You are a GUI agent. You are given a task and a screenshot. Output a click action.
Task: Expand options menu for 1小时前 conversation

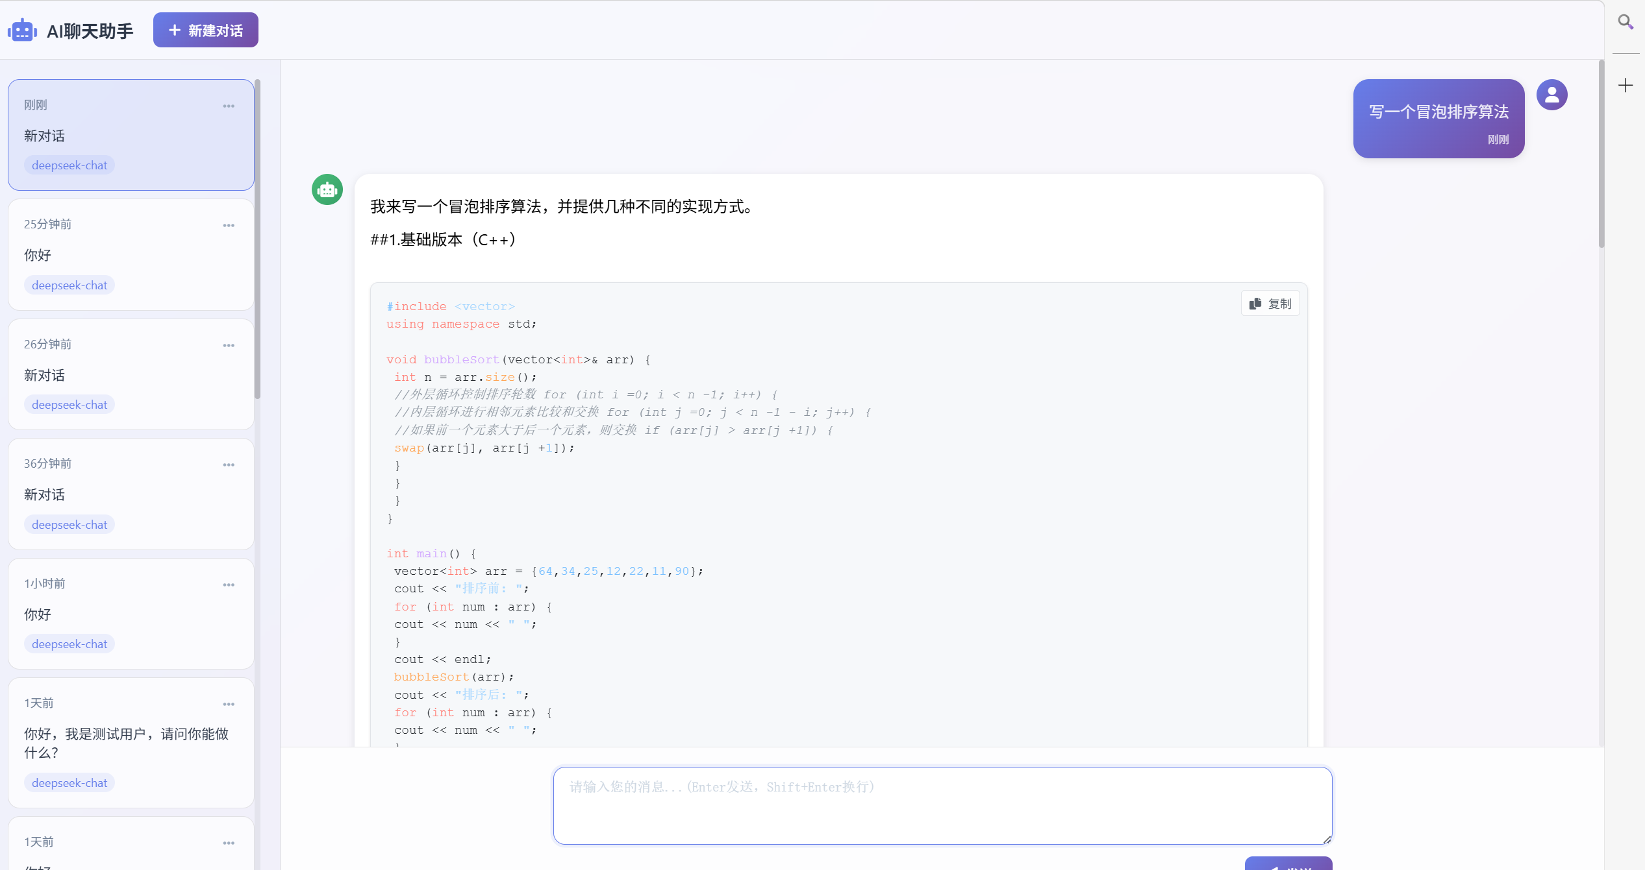point(229,585)
